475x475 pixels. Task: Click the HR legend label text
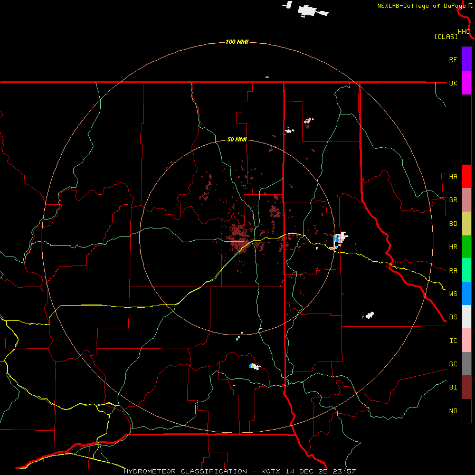pyautogui.click(x=453, y=247)
